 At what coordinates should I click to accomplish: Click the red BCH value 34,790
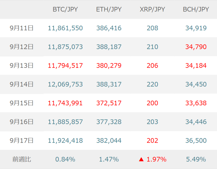196,47
